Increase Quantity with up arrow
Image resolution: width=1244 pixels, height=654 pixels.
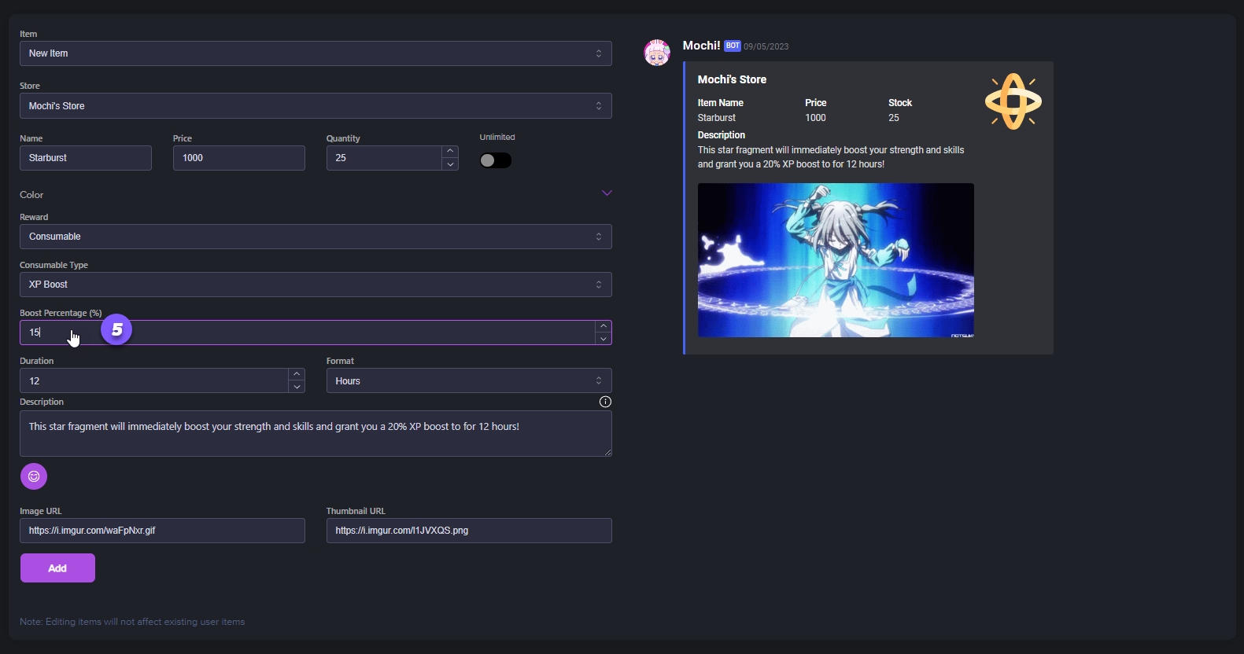click(450, 151)
